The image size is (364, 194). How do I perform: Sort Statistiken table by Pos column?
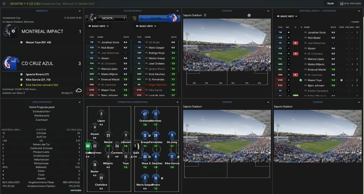coord(280,27)
